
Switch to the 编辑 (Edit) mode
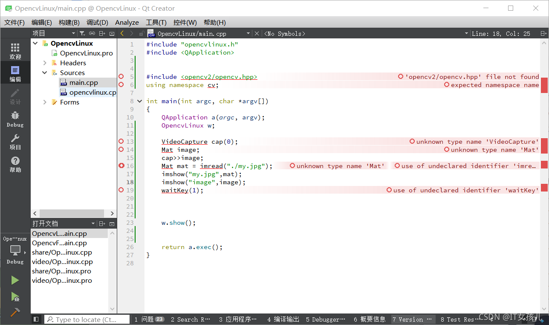15,73
